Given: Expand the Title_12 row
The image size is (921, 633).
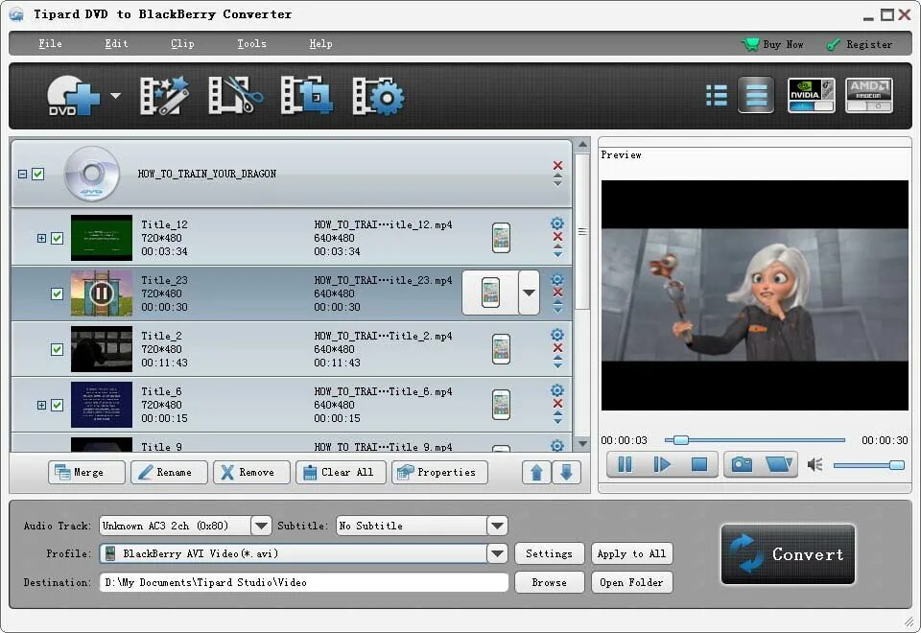Looking at the screenshot, I should point(41,238).
